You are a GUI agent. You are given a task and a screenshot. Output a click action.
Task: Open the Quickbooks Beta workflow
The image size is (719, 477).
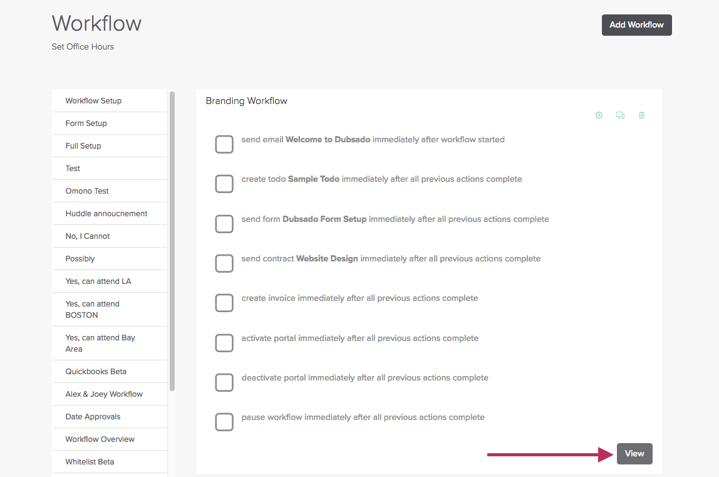[x=96, y=372]
